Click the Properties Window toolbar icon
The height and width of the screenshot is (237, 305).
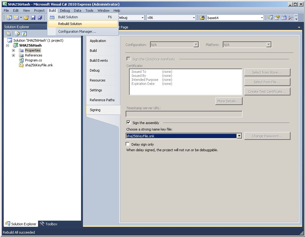(277, 18)
